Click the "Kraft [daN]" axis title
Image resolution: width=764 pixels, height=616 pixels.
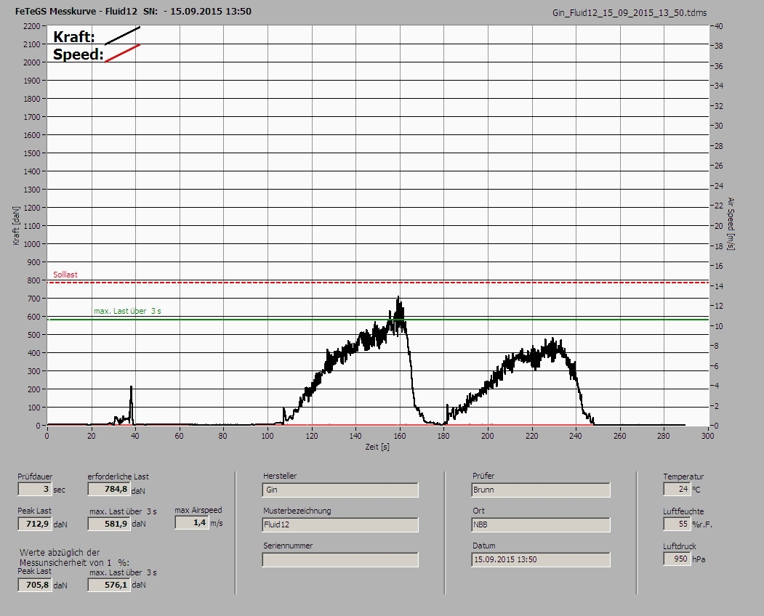point(16,225)
